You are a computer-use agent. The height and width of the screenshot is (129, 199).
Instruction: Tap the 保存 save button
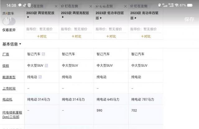pyautogui.click(x=189, y=19)
